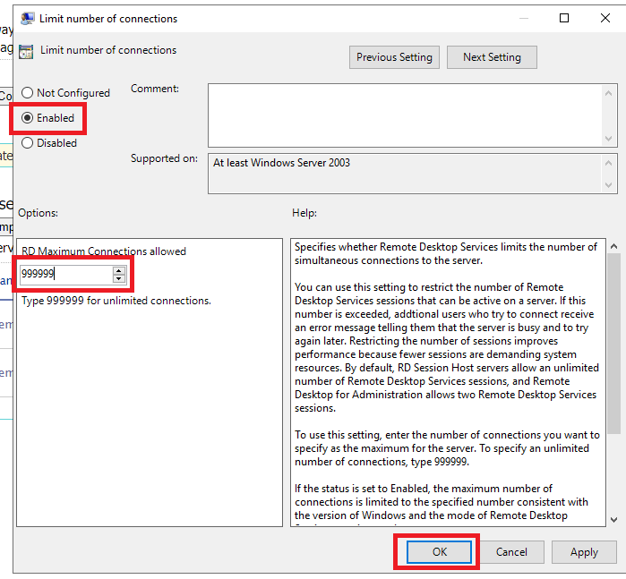The image size is (626, 579).
Task: Cancel the policy dialog
Action: pos(511,552)
